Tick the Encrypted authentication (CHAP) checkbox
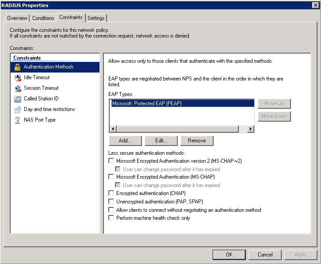Image resolution: width=321 pixels, height=264 pixels. coord(111,193)
